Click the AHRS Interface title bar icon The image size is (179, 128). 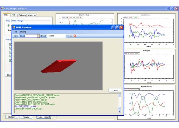point(14,27)
